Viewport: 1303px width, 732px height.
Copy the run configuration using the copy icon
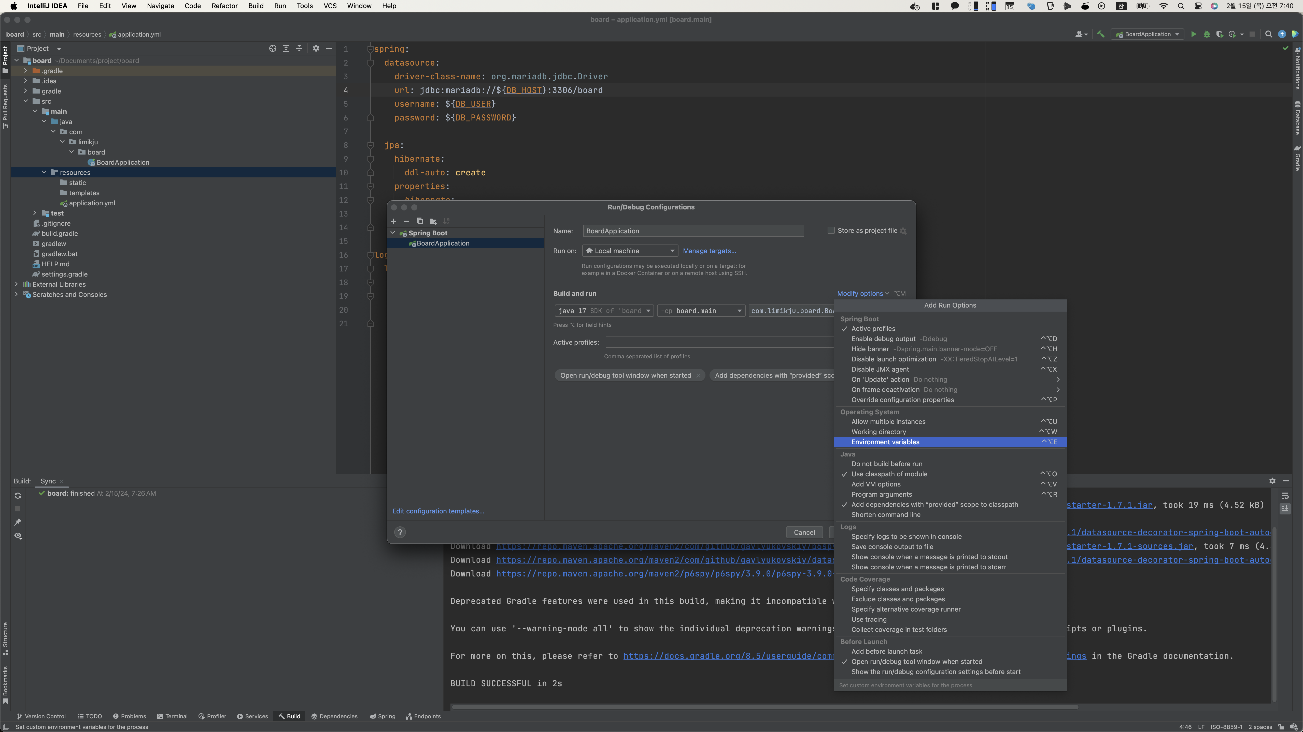click(x=419, y=221)
